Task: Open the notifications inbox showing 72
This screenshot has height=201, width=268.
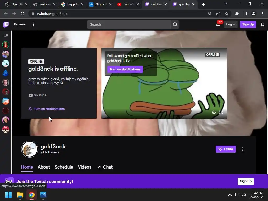Action: point(218,24)
